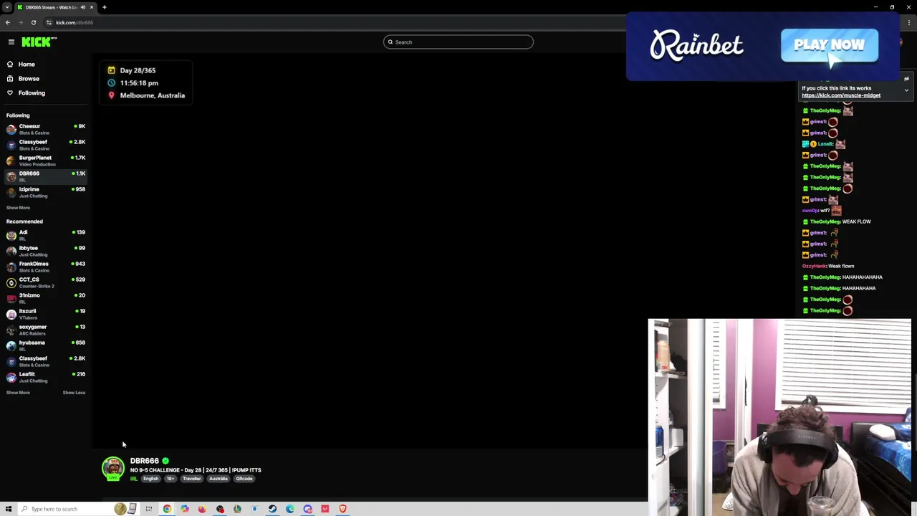917x516 pixels.
Task: Select the QRcode tag
Action: (244, 479)
